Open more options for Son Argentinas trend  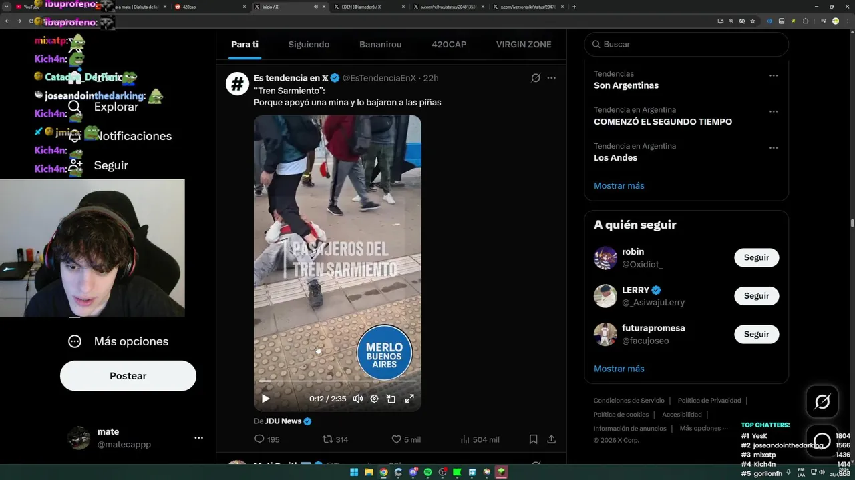[x=774, y=75]
